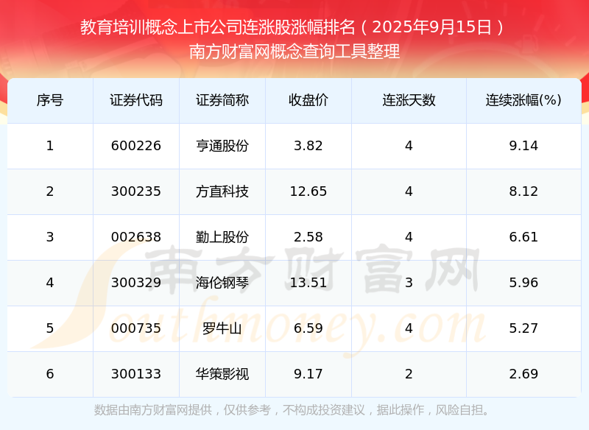The image size is (589, 430).
Task: Select stock code 000735
Action: coord(136,328)
